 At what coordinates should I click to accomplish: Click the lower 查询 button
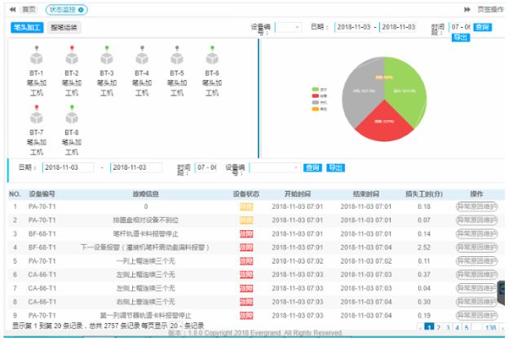click(x=312, y=167)
